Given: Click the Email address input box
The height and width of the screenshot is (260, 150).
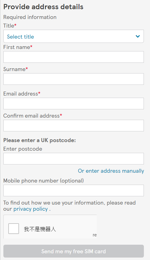Looking at the screenshot, I should (x=74, y=104).
